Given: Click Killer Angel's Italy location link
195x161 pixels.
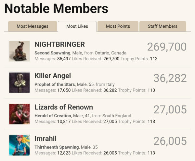Looking at the screenshot, I should coord(110,84).
